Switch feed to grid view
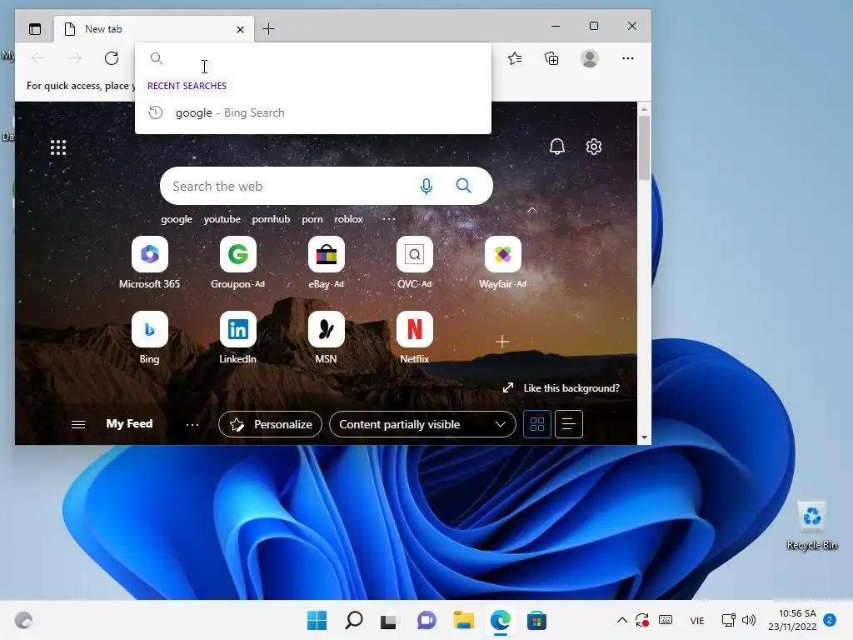The width and height of the screenshot is (853, 640). tap(537, 424)
